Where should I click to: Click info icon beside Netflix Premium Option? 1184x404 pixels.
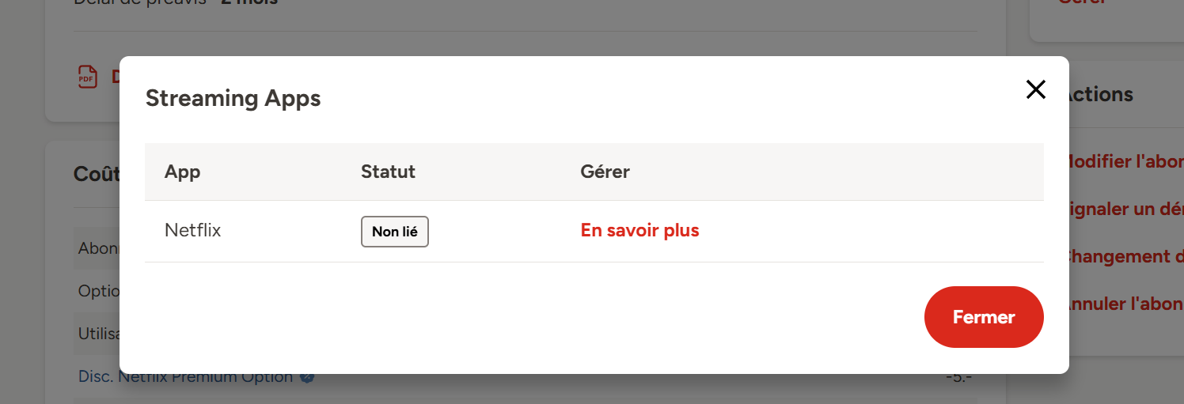point(307,377)
